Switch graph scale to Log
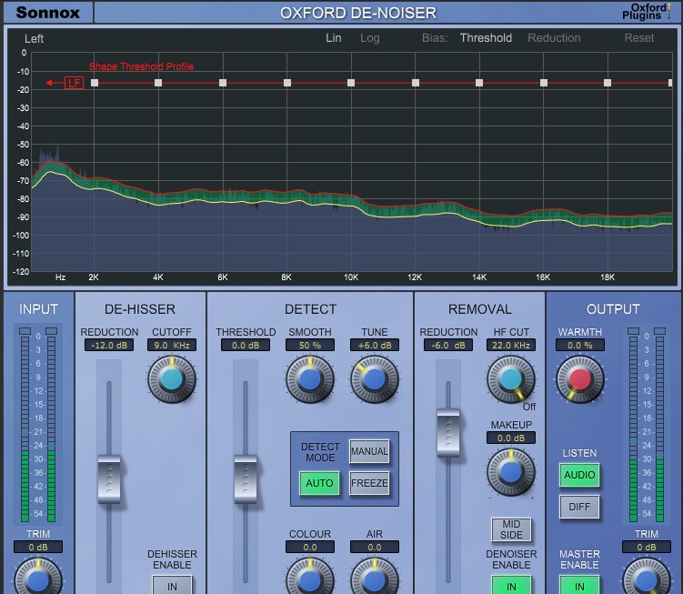Screen dimensions: 683x594 click(x=370, y=38)
